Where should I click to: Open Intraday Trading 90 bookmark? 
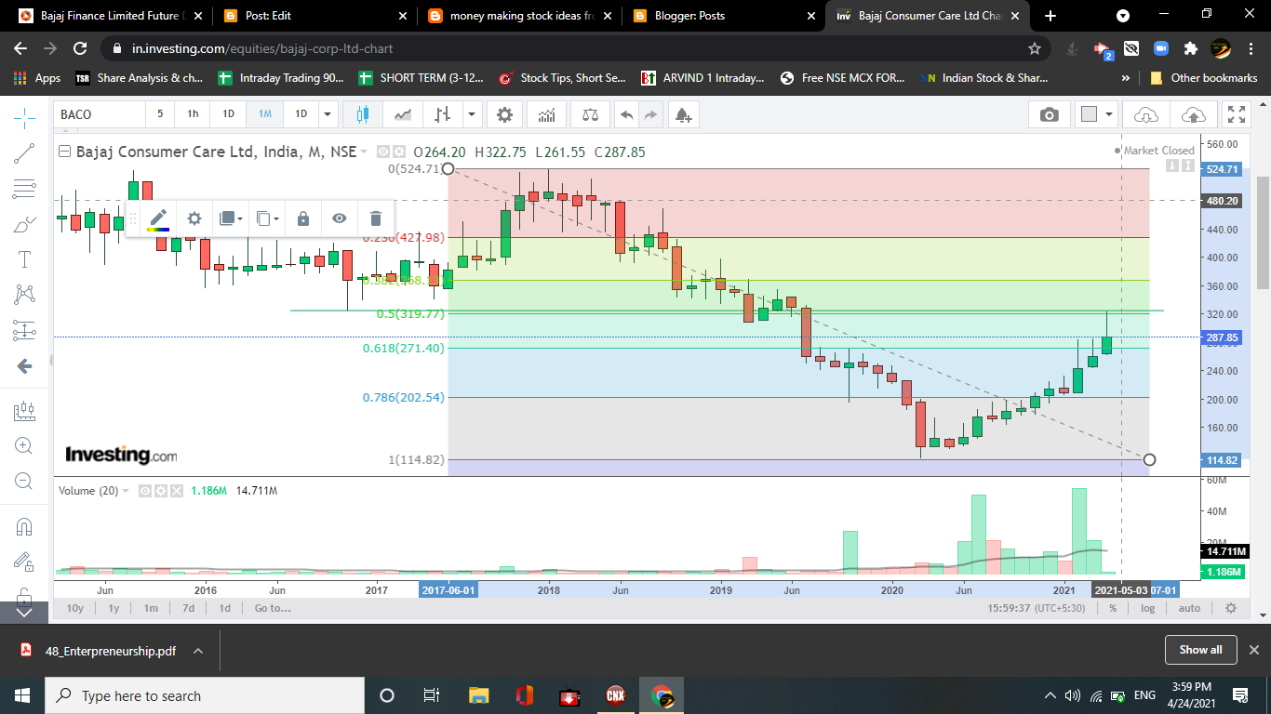click(x=282, y=78)
